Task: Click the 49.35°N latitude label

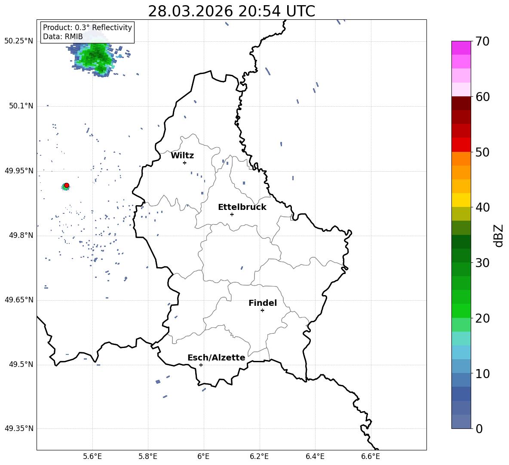Action: pyautogui.click(x=19, y=428)
